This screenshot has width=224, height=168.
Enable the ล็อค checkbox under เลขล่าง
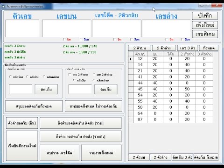pos(182,39)
